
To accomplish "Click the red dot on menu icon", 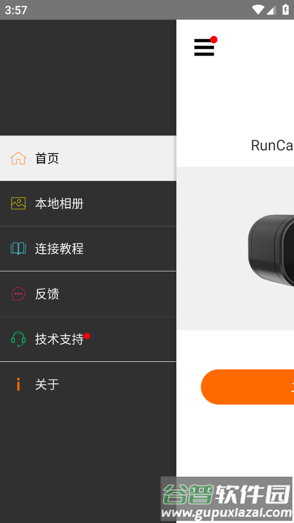I will coord(214,40).
